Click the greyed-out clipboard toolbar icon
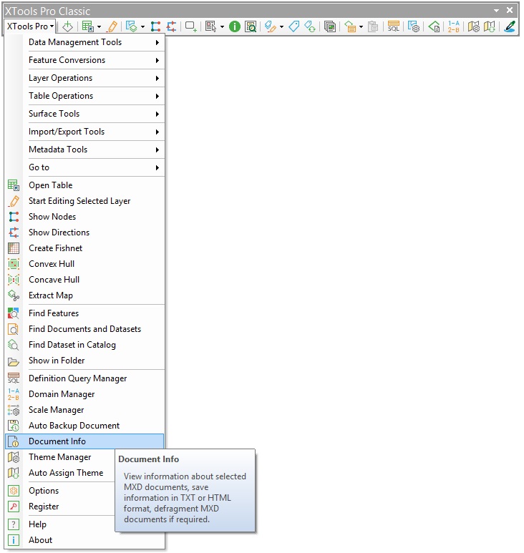The width and height of the screenshot is (524, 553). (x=373, y=26)
